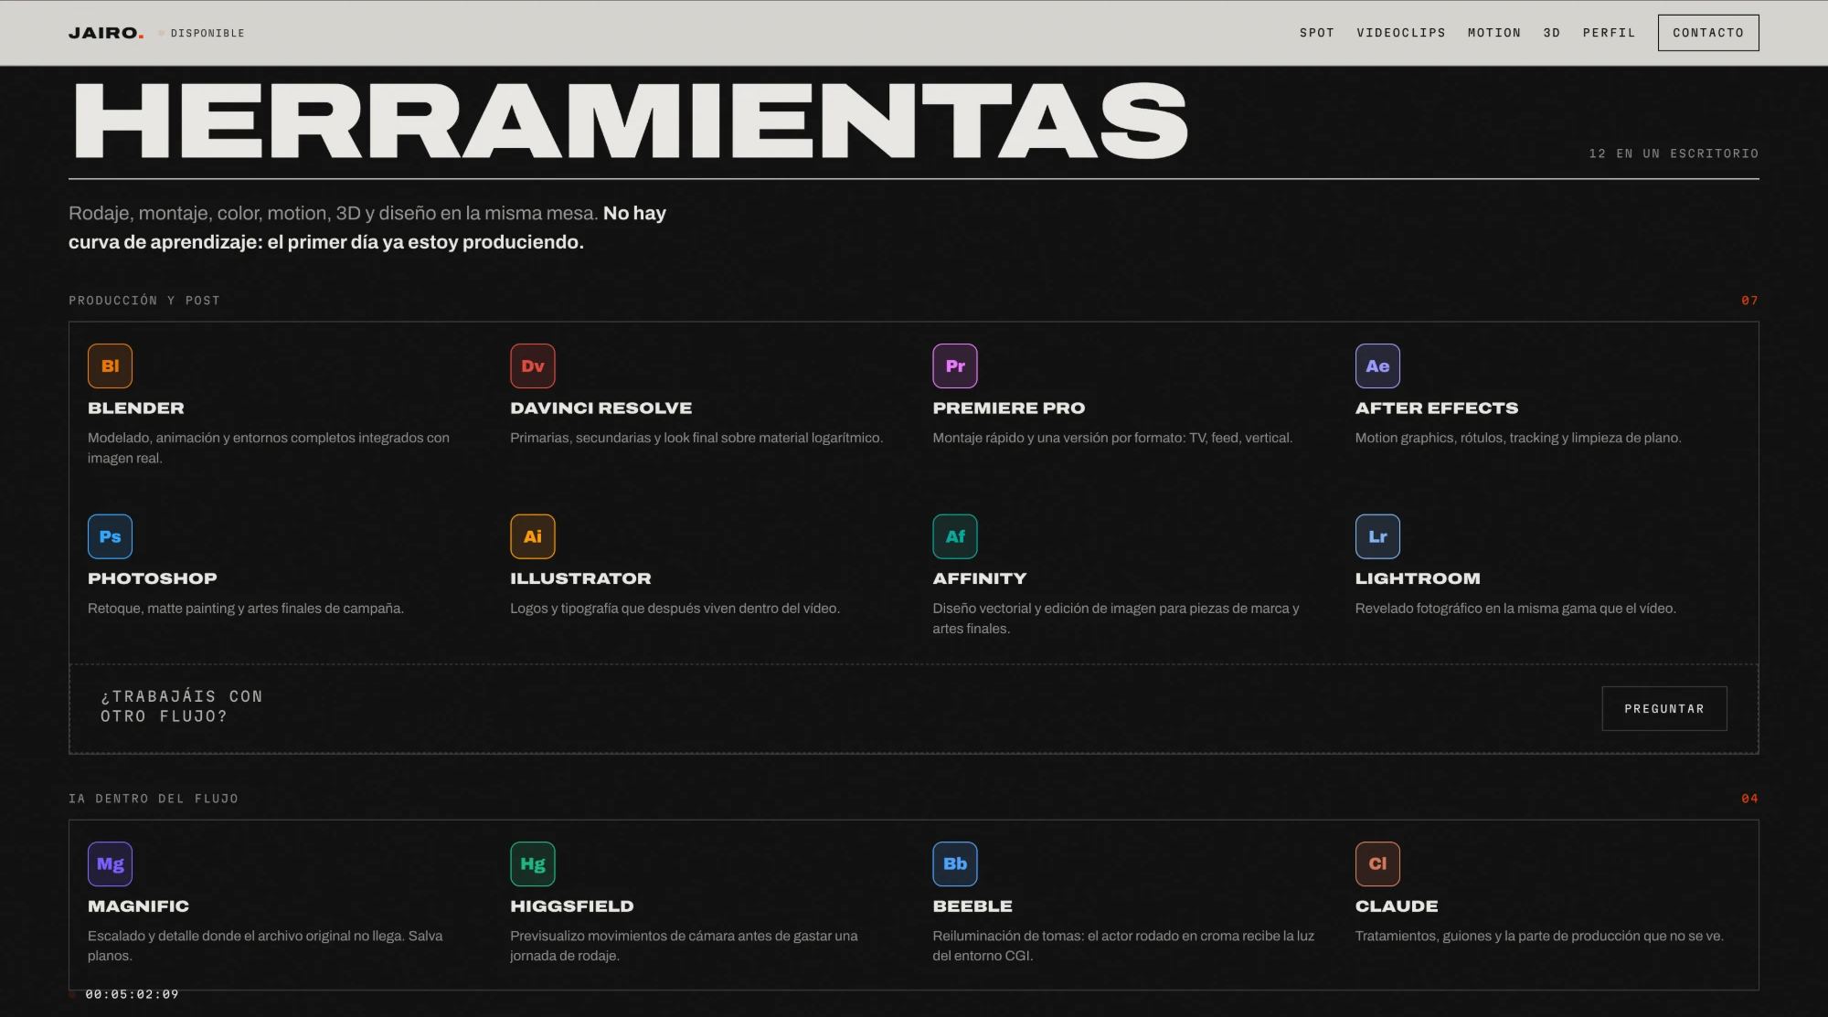
Task: Click the Photoshop 'Ps' icon
Action: (110, 536)
